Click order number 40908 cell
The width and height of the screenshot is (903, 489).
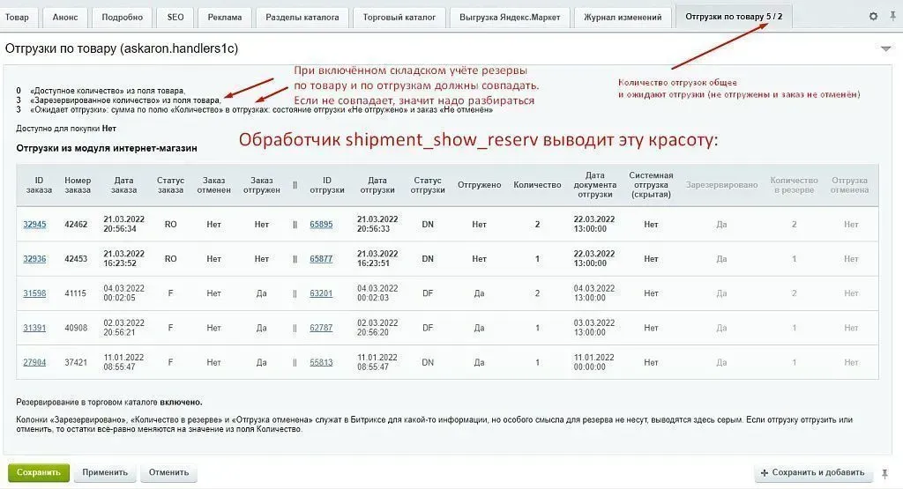click(x=76, y=328)
